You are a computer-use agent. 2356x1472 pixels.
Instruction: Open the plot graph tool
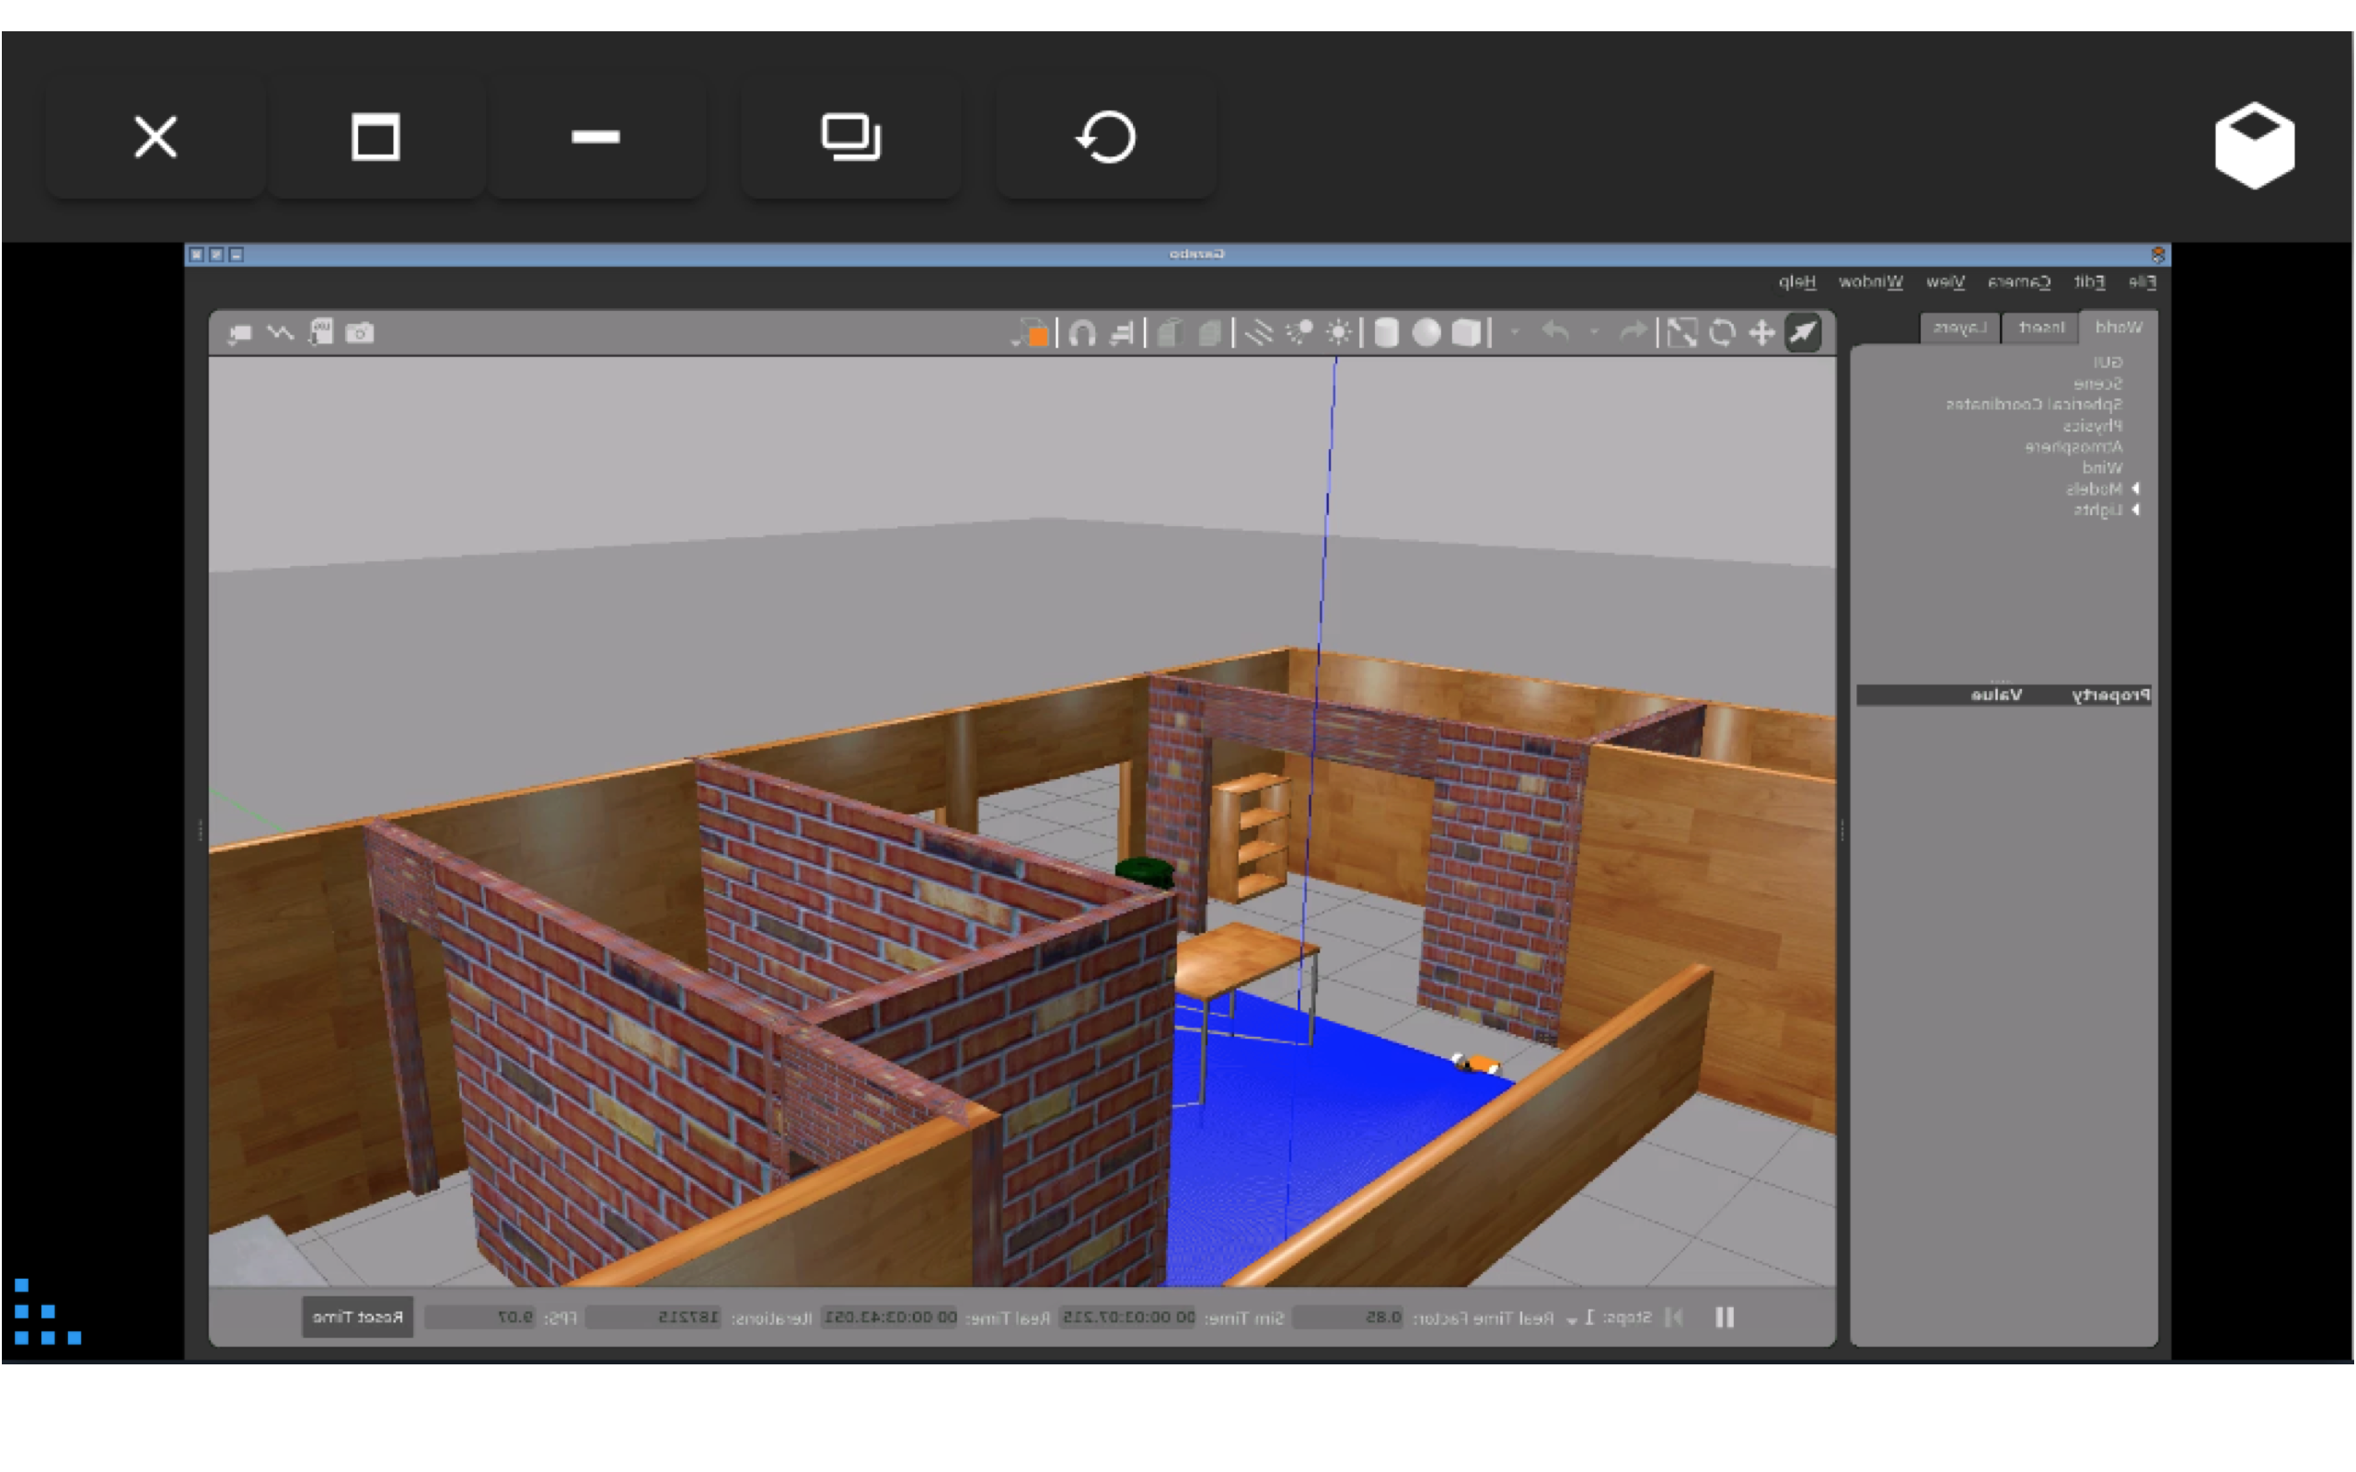point(281,333)
